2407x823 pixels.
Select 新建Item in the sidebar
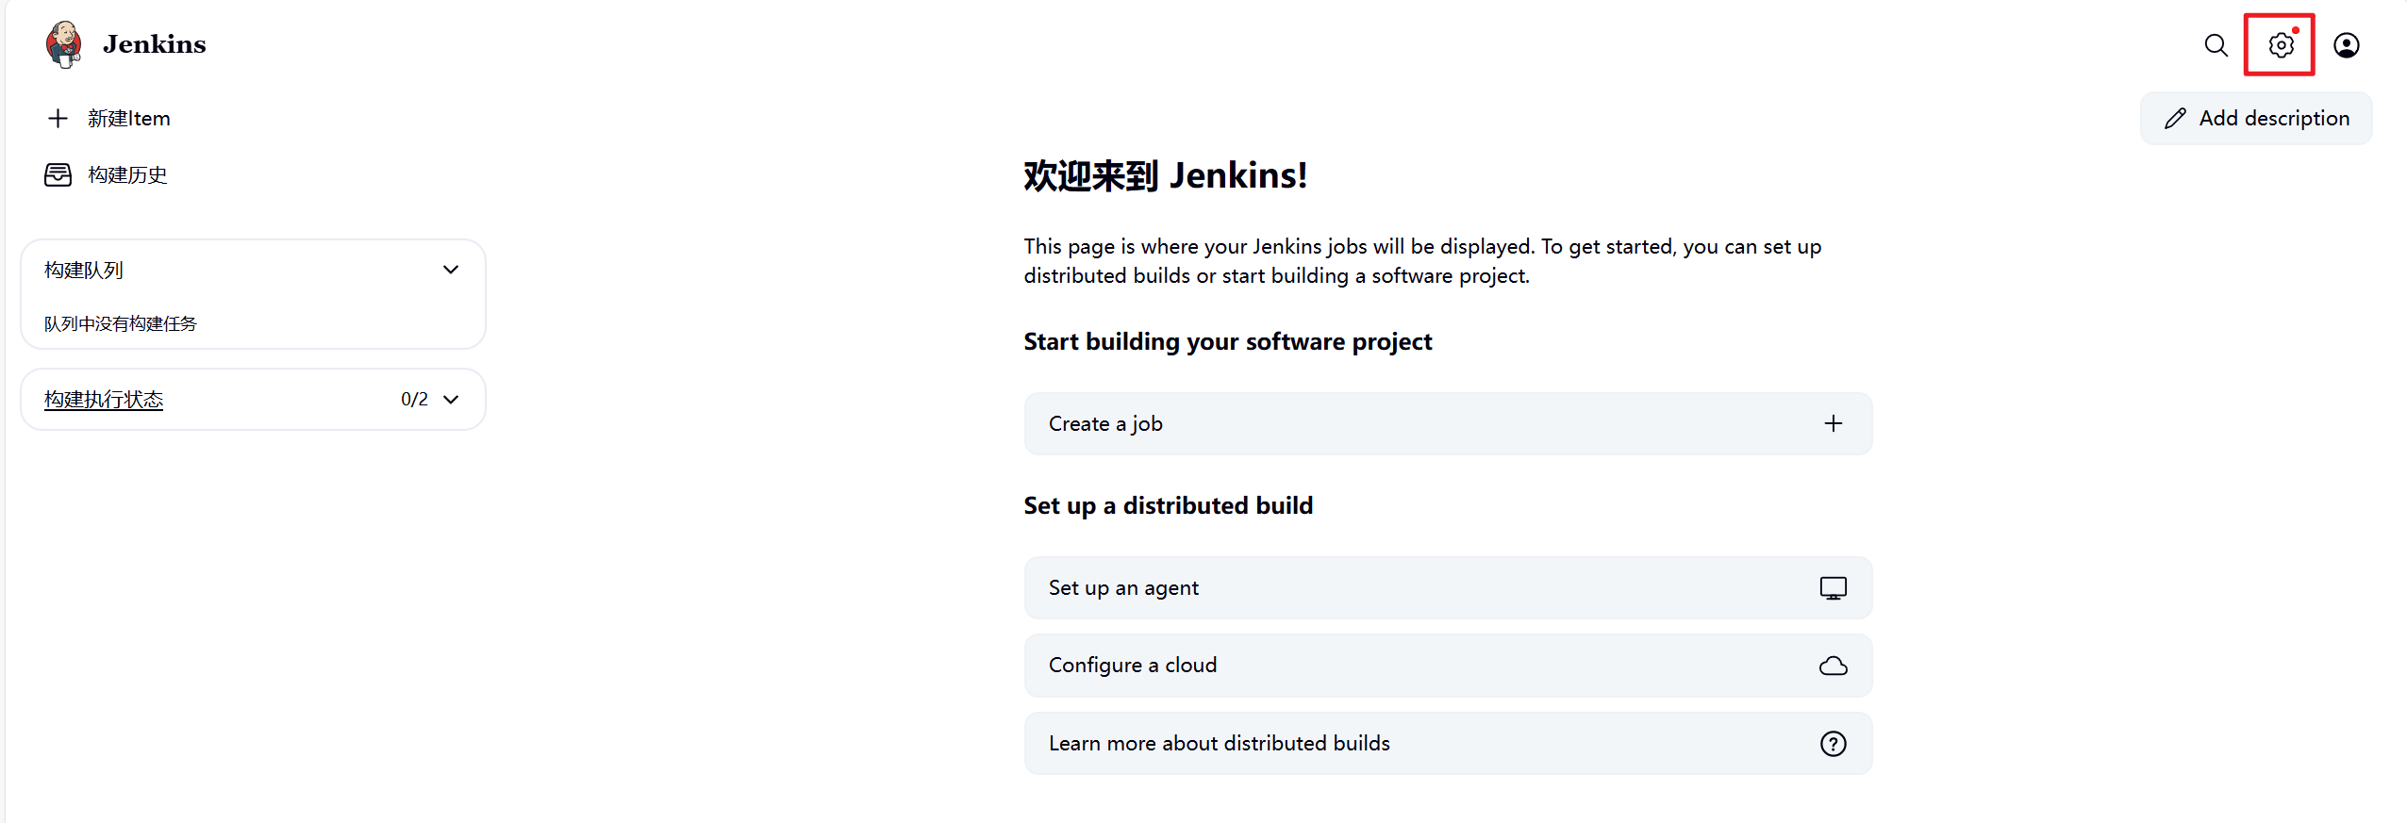click(129, 118)
